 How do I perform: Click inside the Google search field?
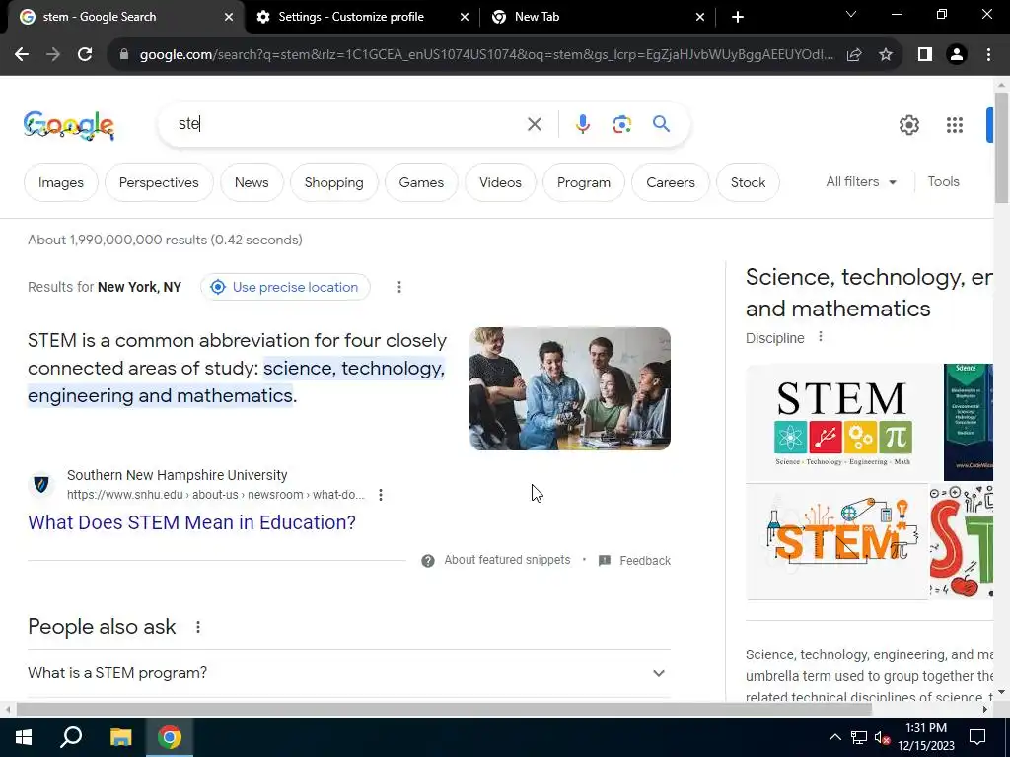point(348,124)
